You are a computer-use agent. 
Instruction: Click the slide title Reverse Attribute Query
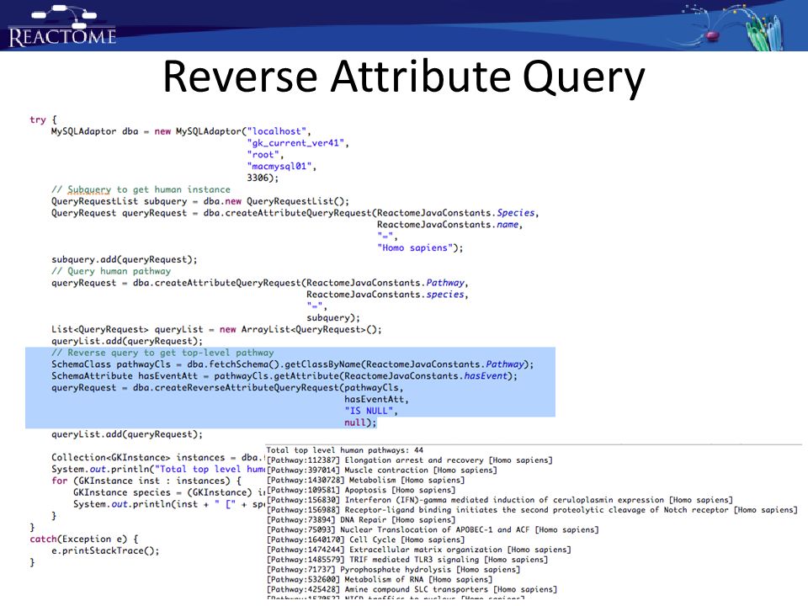tap(403, 77)
